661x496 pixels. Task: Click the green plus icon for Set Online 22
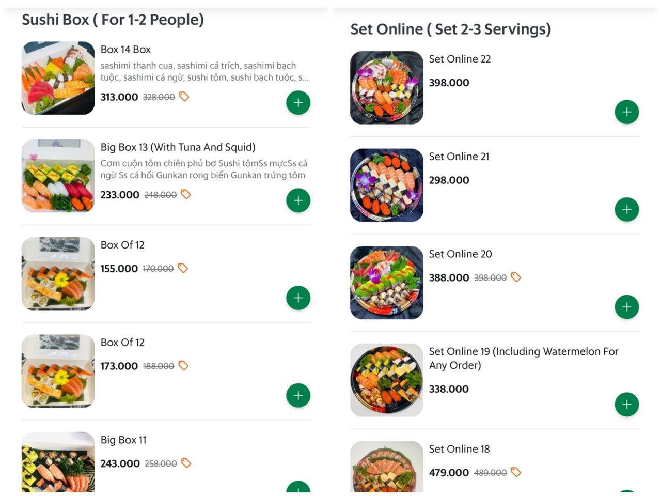coord(627,112)
